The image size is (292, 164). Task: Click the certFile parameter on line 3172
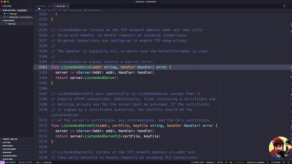pyautogui.click(x=120, y=126)
